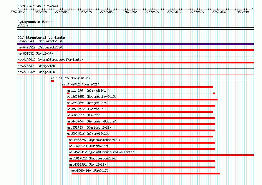Click the red nsv3406928 variant bar
Screen dimensions: 262x185
pyautogui.click(x=142, y=149)
